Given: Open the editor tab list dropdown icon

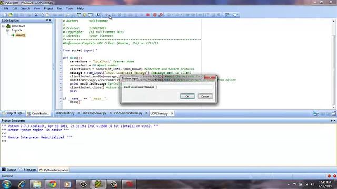Looking at the screenshot, I should coord(315,113).
